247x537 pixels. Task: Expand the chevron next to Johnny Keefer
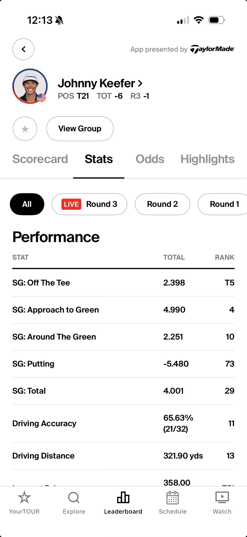(140, 83)
